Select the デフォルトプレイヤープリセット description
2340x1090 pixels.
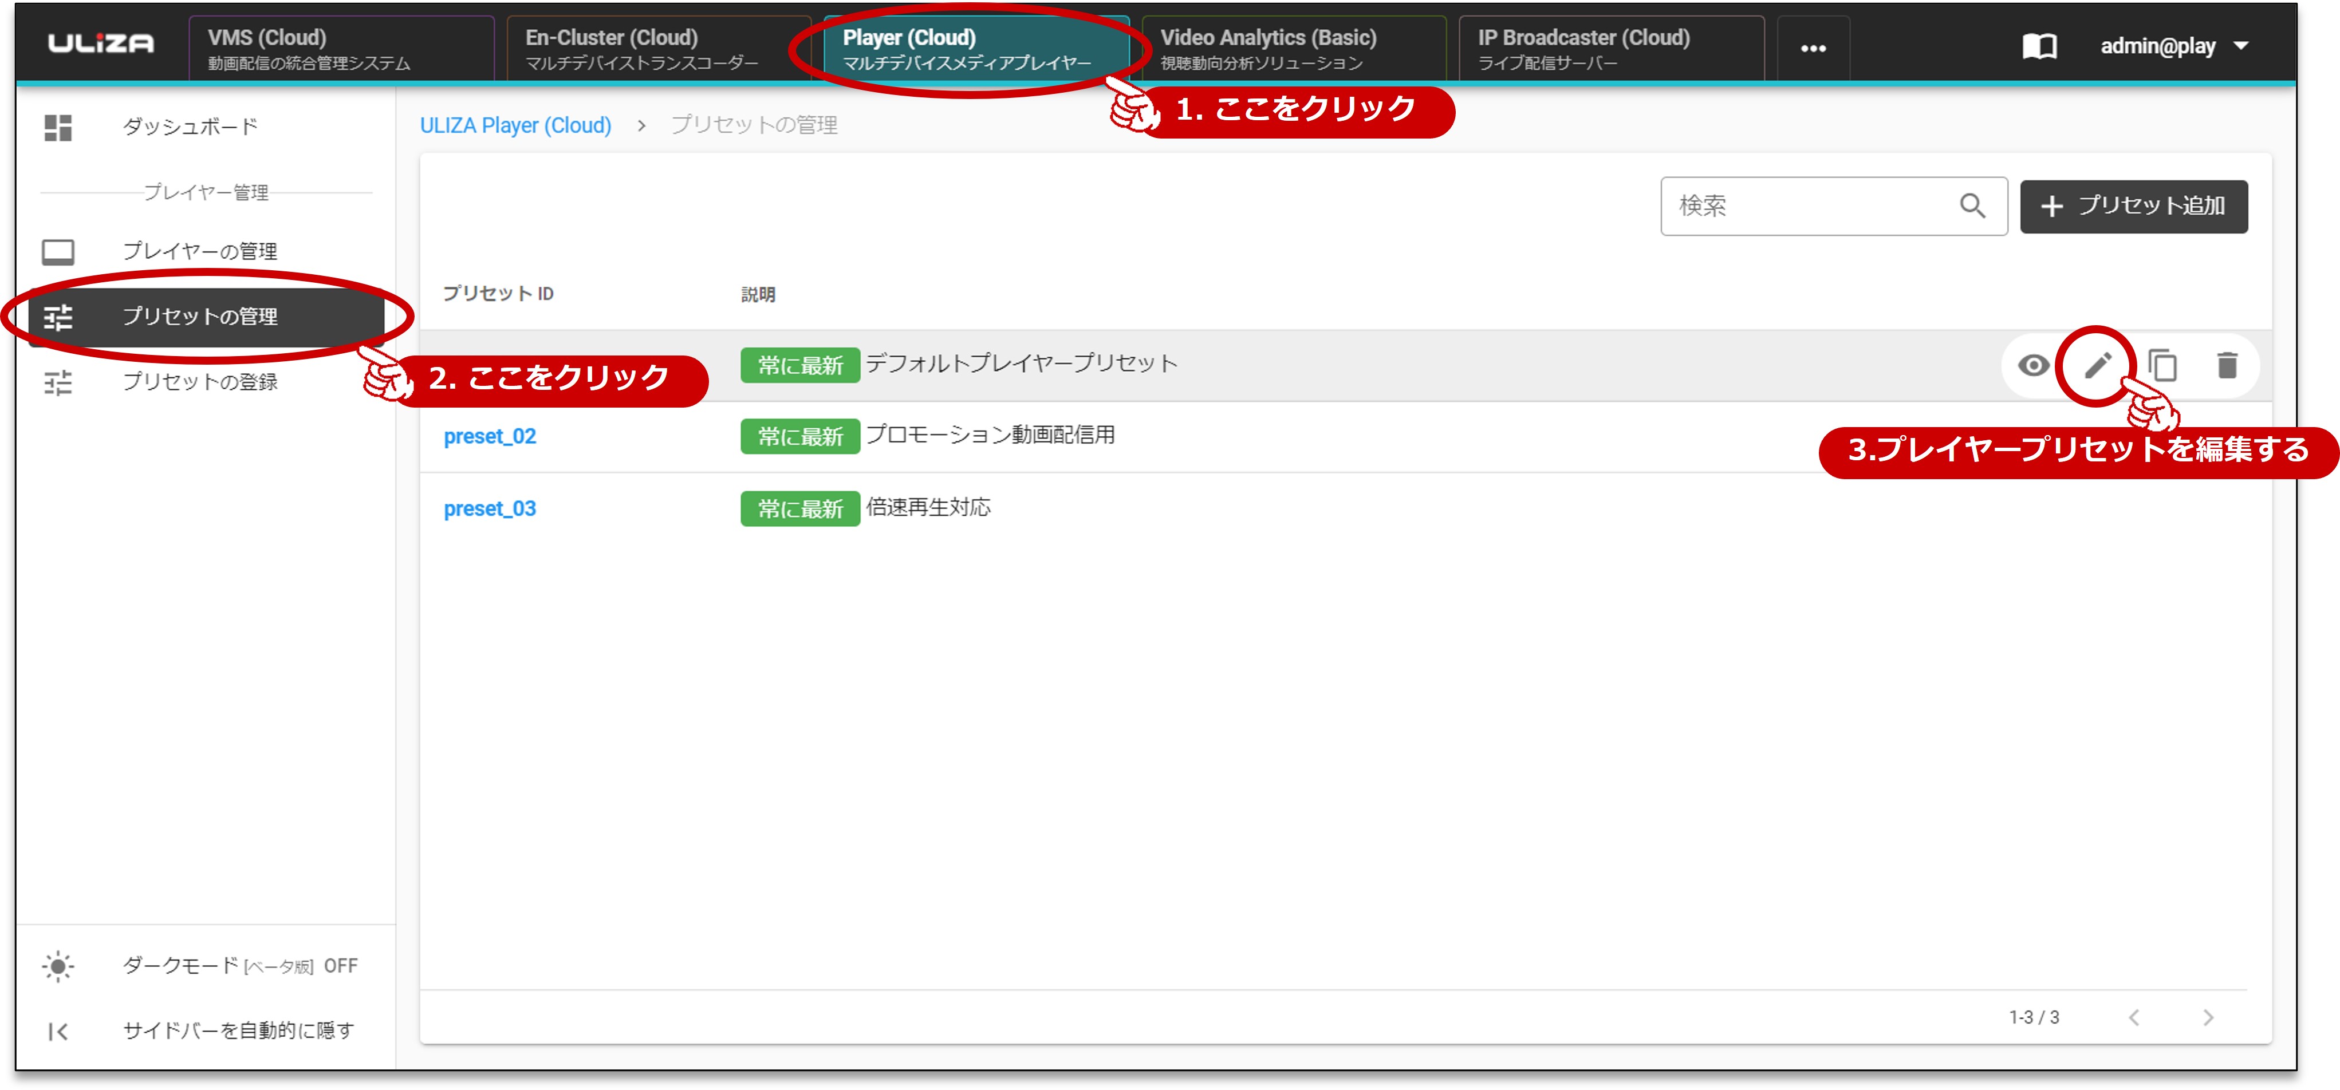click(x=1021, y=364)
